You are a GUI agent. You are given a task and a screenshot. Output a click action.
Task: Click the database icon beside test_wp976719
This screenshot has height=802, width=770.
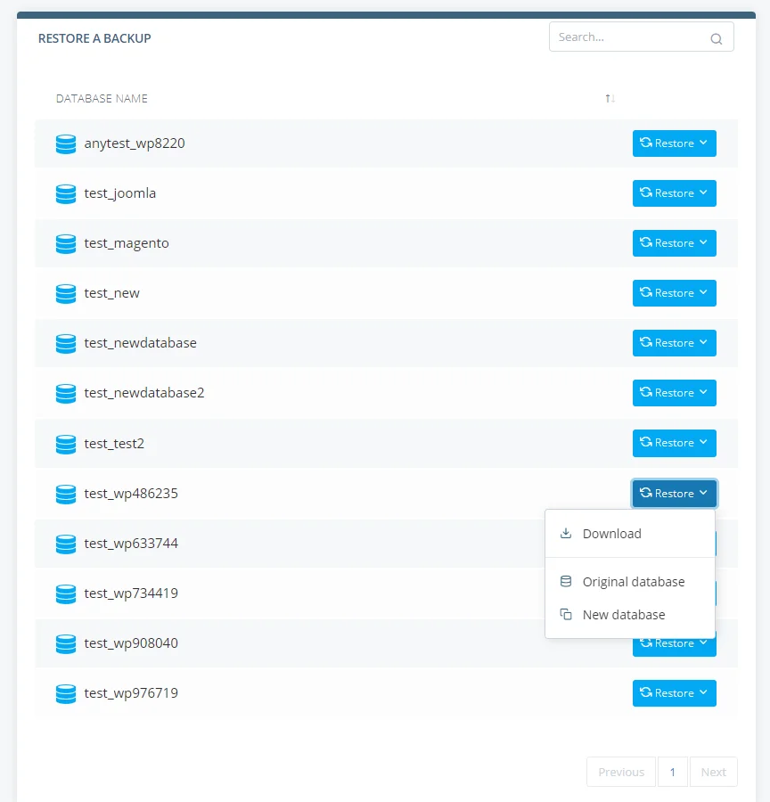(x=65, y=693)
